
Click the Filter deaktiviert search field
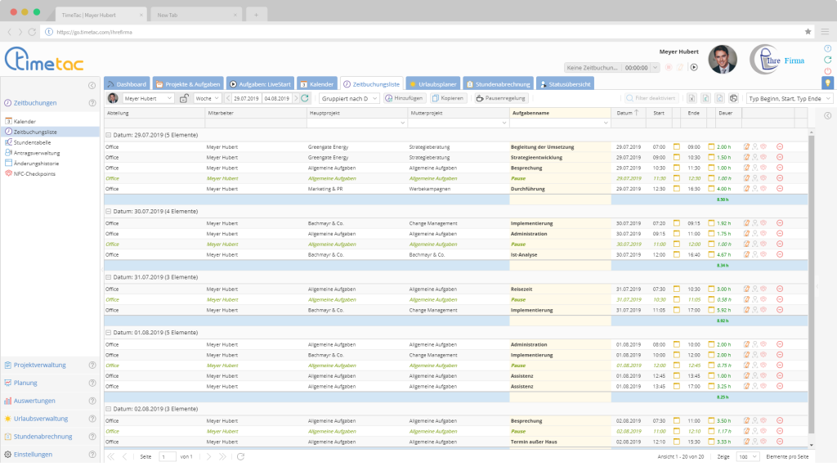[651, 98]
